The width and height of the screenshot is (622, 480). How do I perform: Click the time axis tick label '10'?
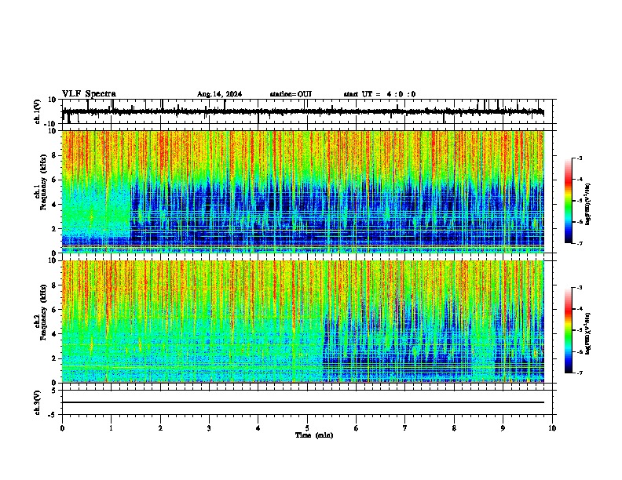pos(552,428)
